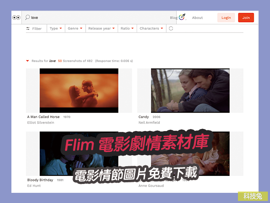The image size is (270, 203).
Task: Click the year 1970 label
Action: 67,117
